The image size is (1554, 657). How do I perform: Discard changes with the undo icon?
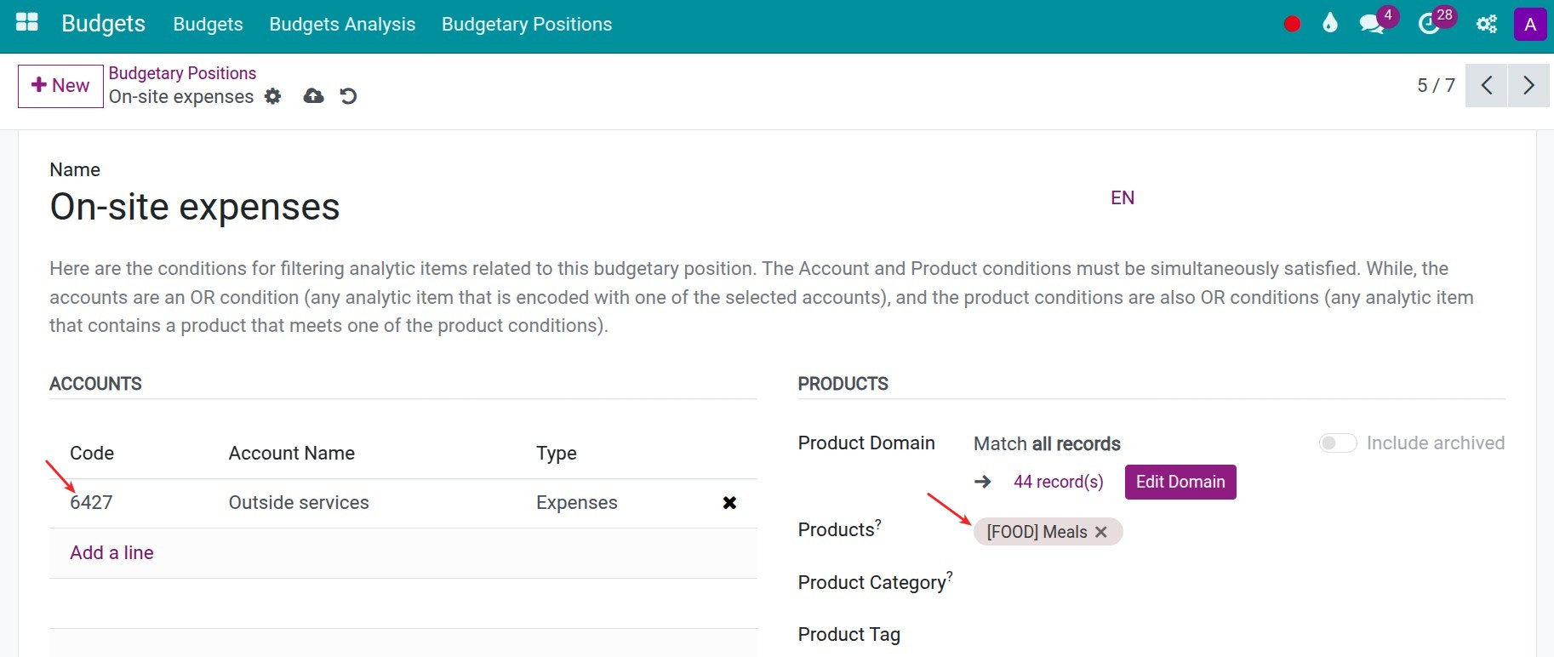point(348,96)
